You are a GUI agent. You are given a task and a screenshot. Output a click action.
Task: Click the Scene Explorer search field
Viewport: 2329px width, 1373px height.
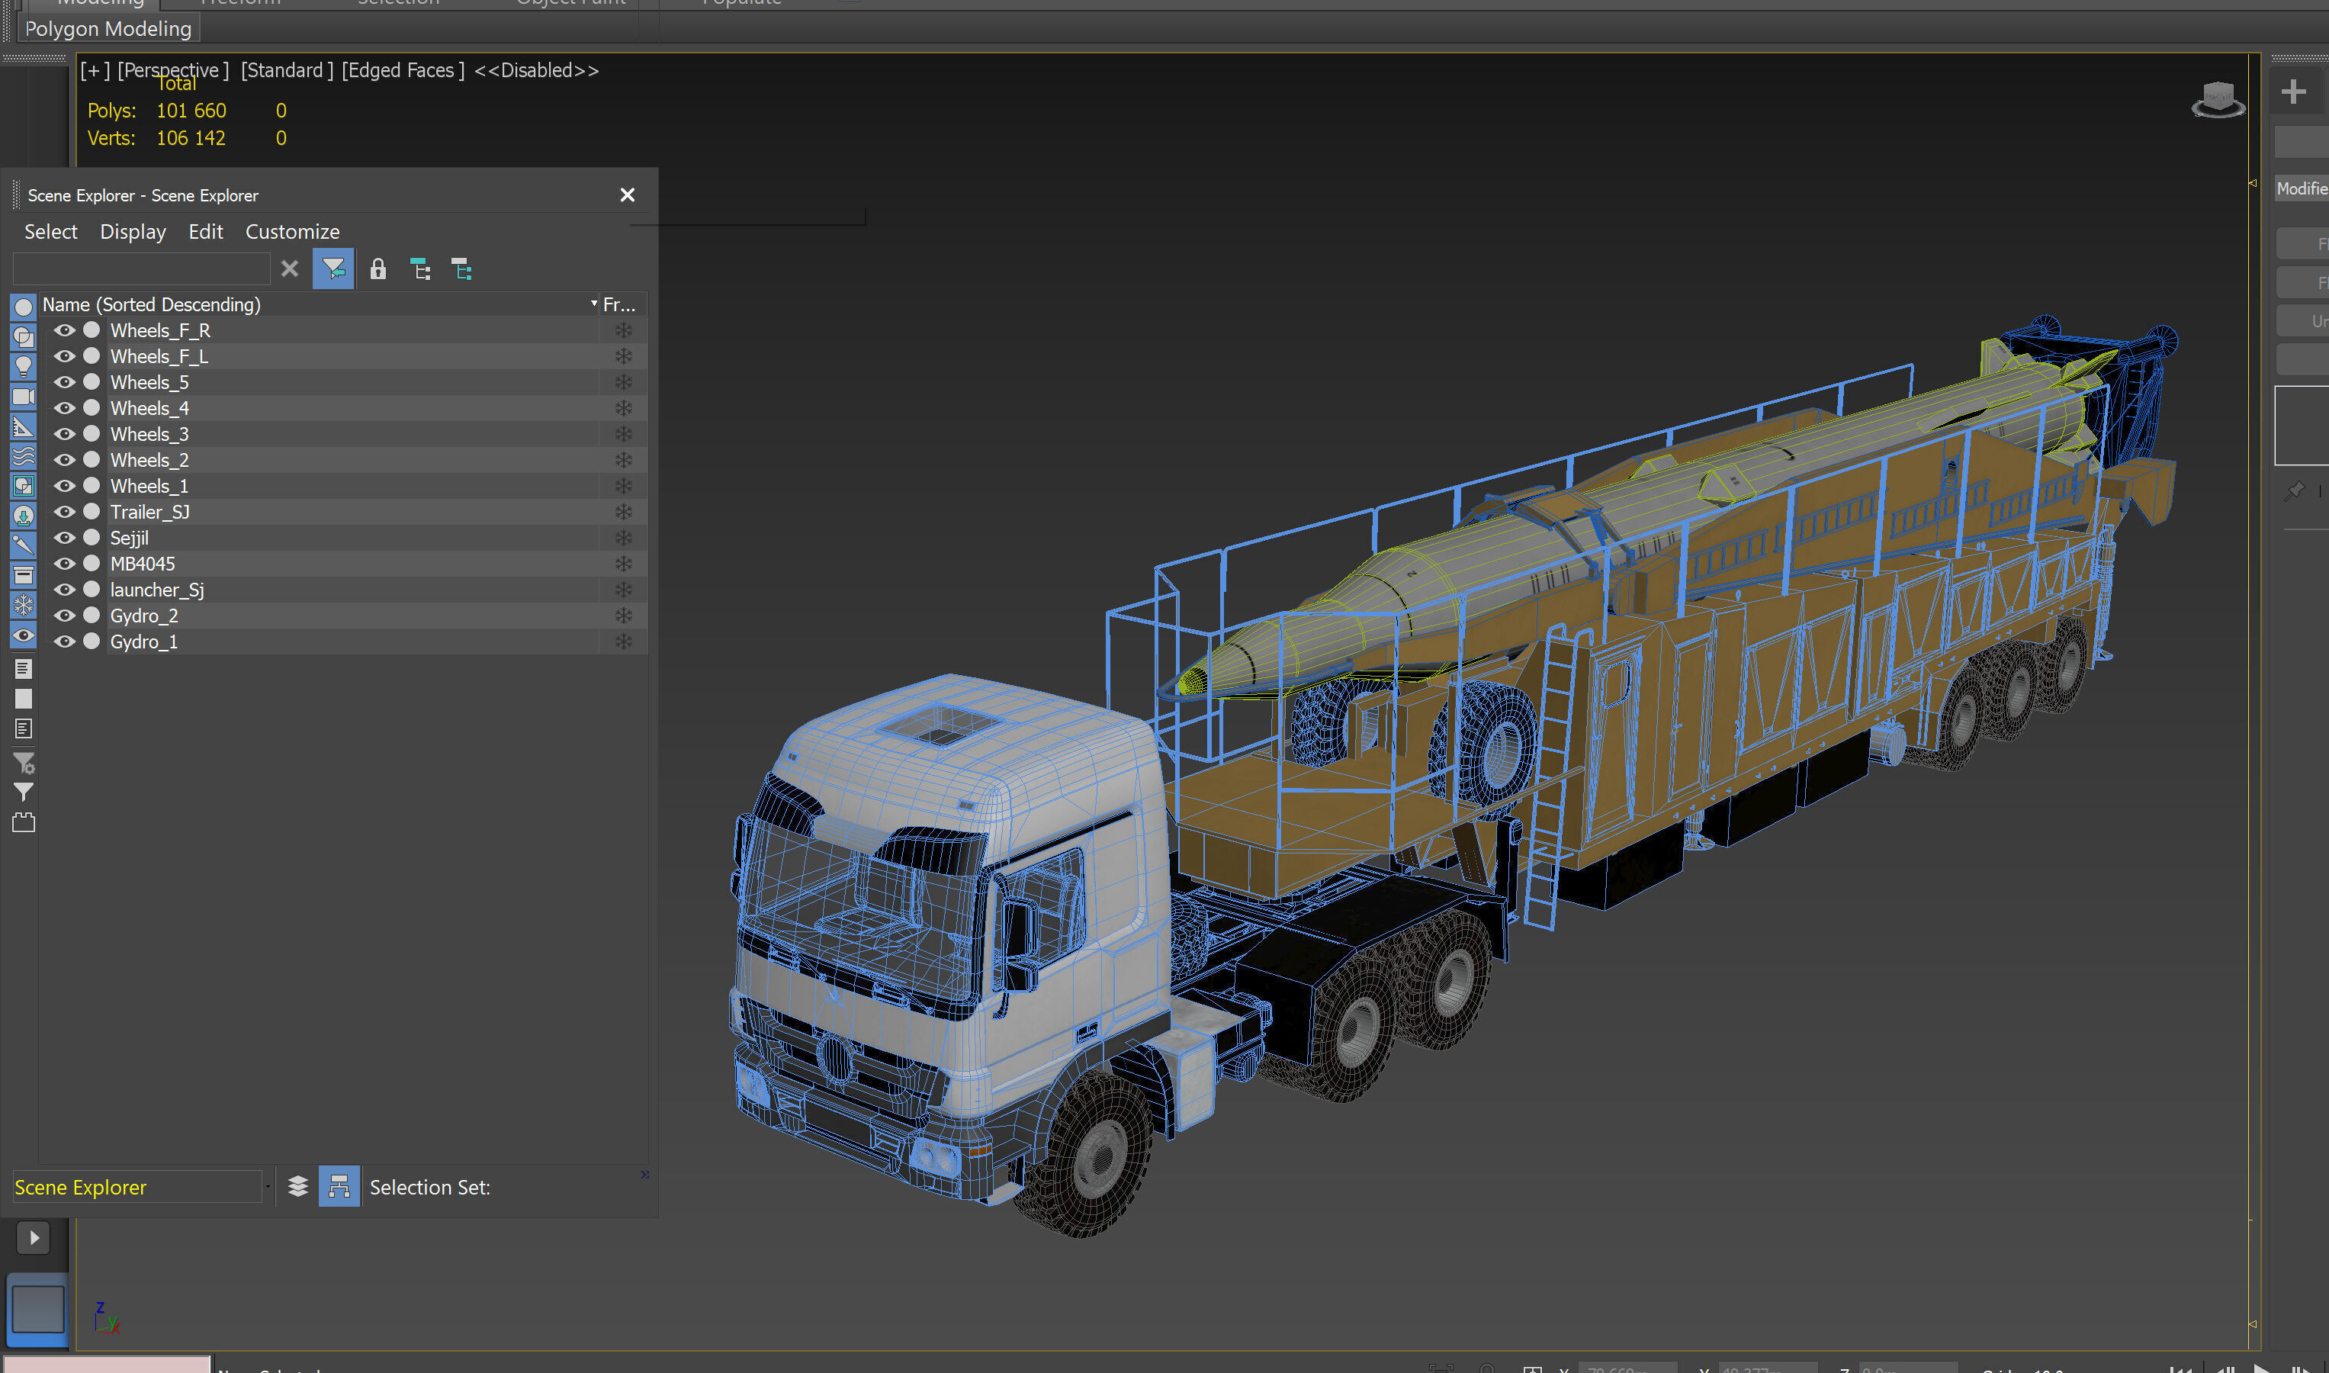tap(140, 269)
